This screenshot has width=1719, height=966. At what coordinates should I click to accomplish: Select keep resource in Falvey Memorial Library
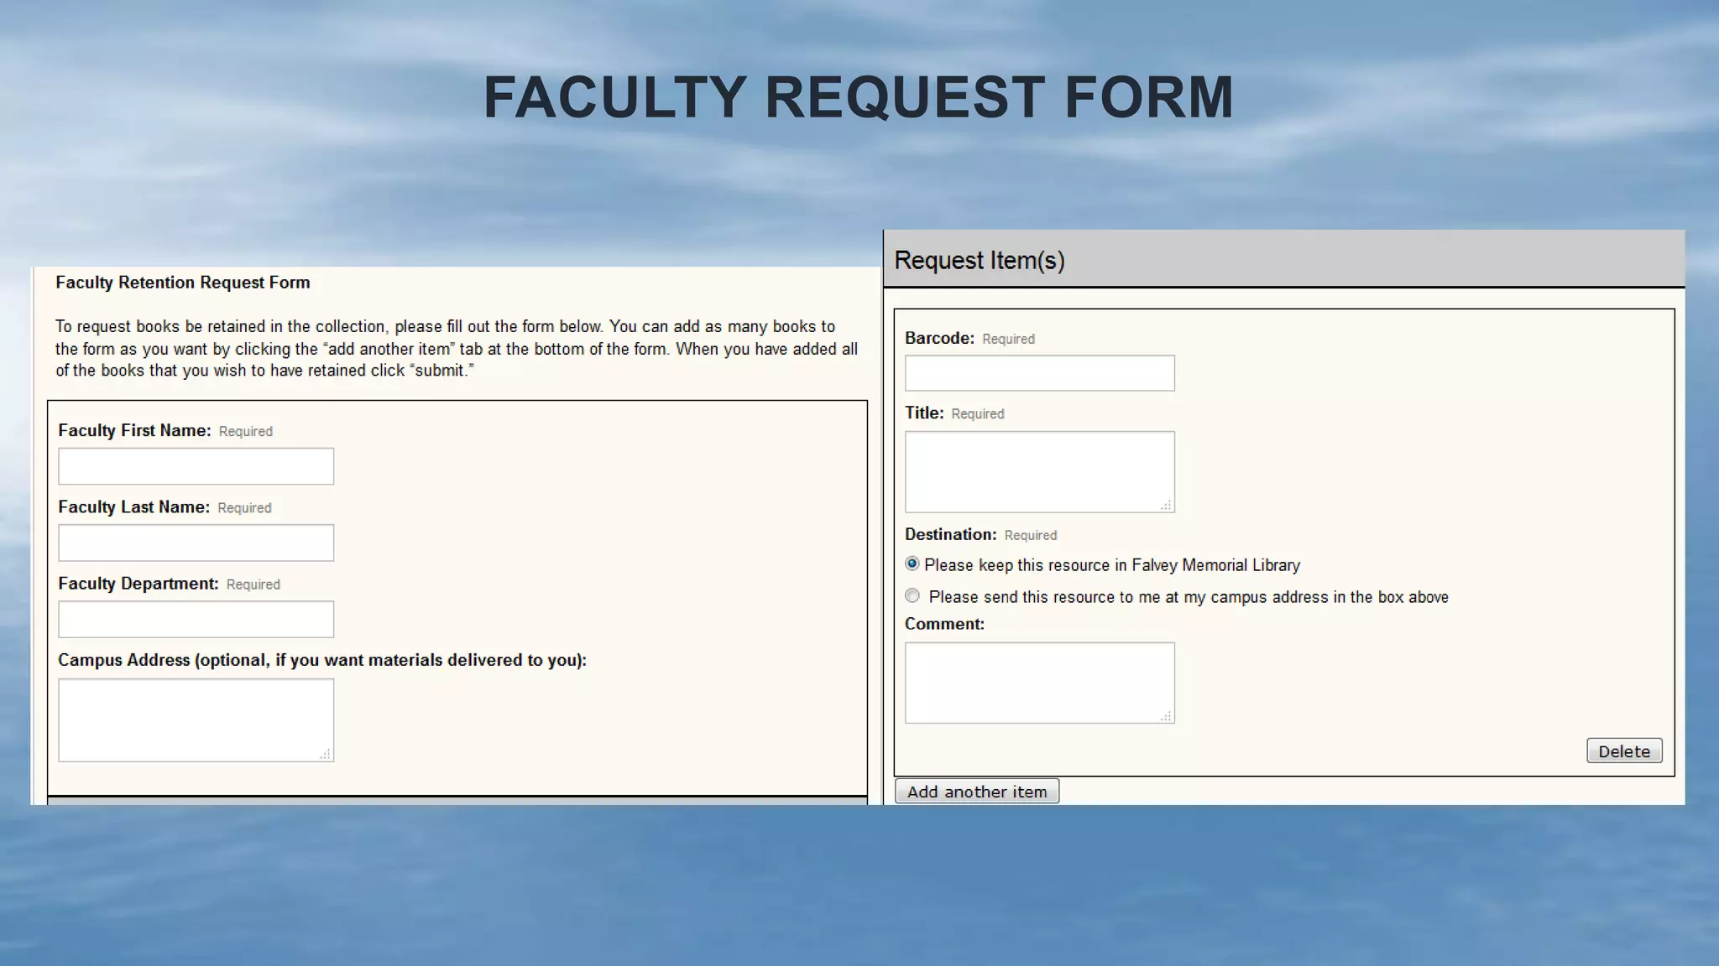point(912,563)
